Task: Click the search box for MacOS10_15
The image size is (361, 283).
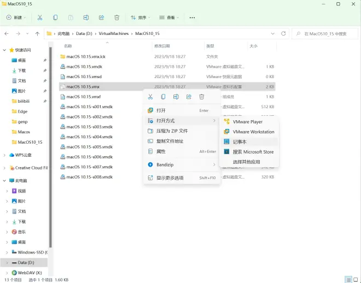Action: [x=325, y=34]
